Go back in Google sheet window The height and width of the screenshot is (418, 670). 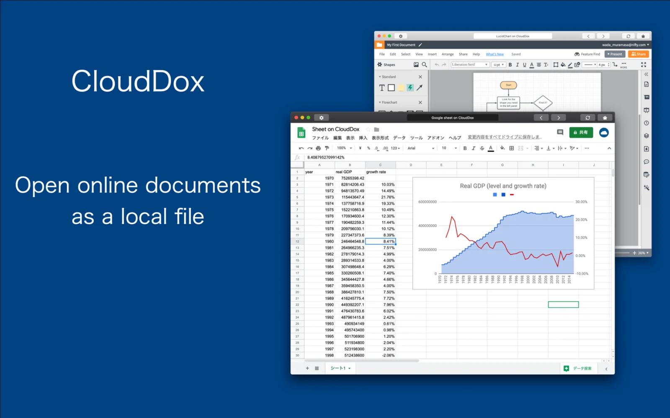[541, 118]
